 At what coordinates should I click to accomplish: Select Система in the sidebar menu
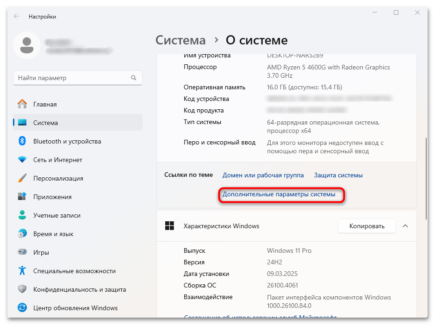pyautogui.click(x=45, y=123)
